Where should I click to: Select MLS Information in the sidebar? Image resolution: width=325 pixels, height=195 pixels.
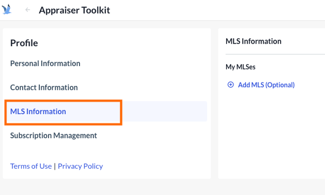(38, 112)
